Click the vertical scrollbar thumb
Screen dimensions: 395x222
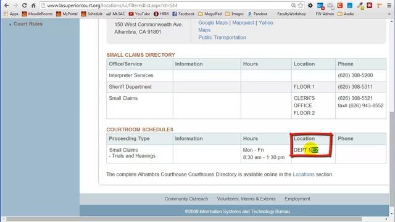tap(392, 159)
